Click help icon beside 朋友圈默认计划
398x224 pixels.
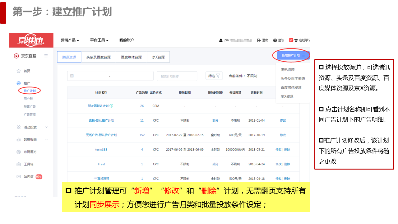(111, 106)
